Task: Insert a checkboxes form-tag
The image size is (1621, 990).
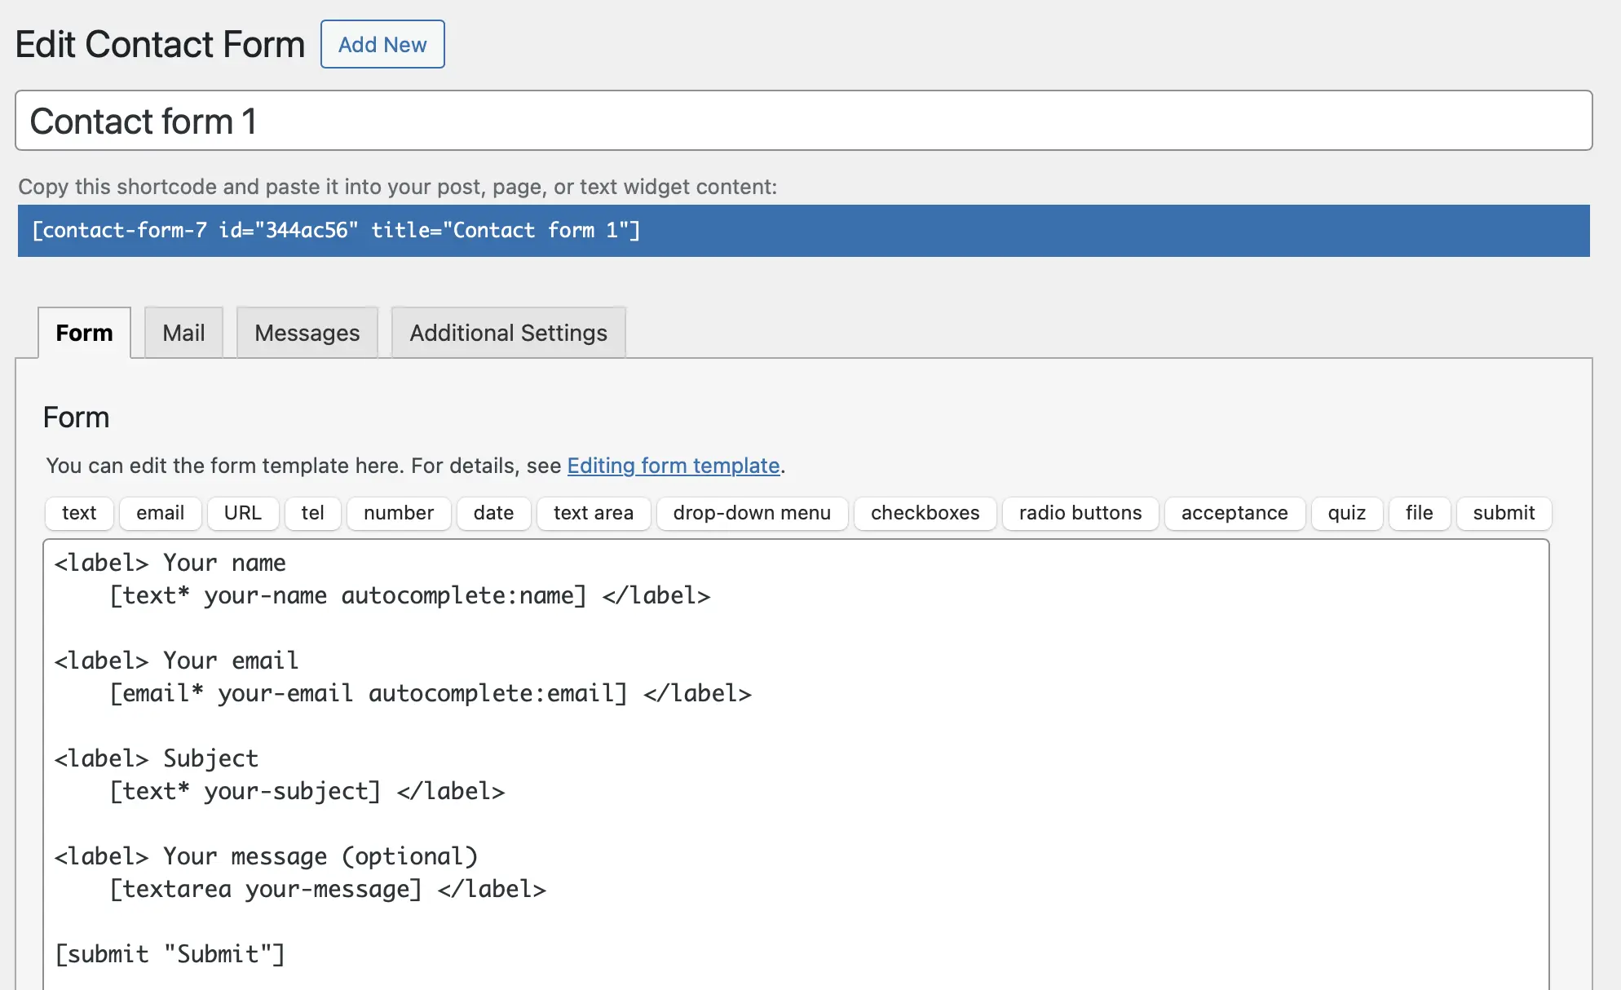Action: tap(925, 513)
